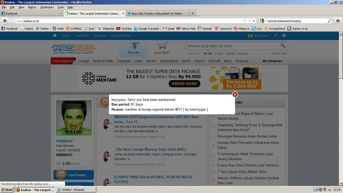Open Facebook bookmark in bookmarks toolbar
Screen dimensions: 343x193
9,29
